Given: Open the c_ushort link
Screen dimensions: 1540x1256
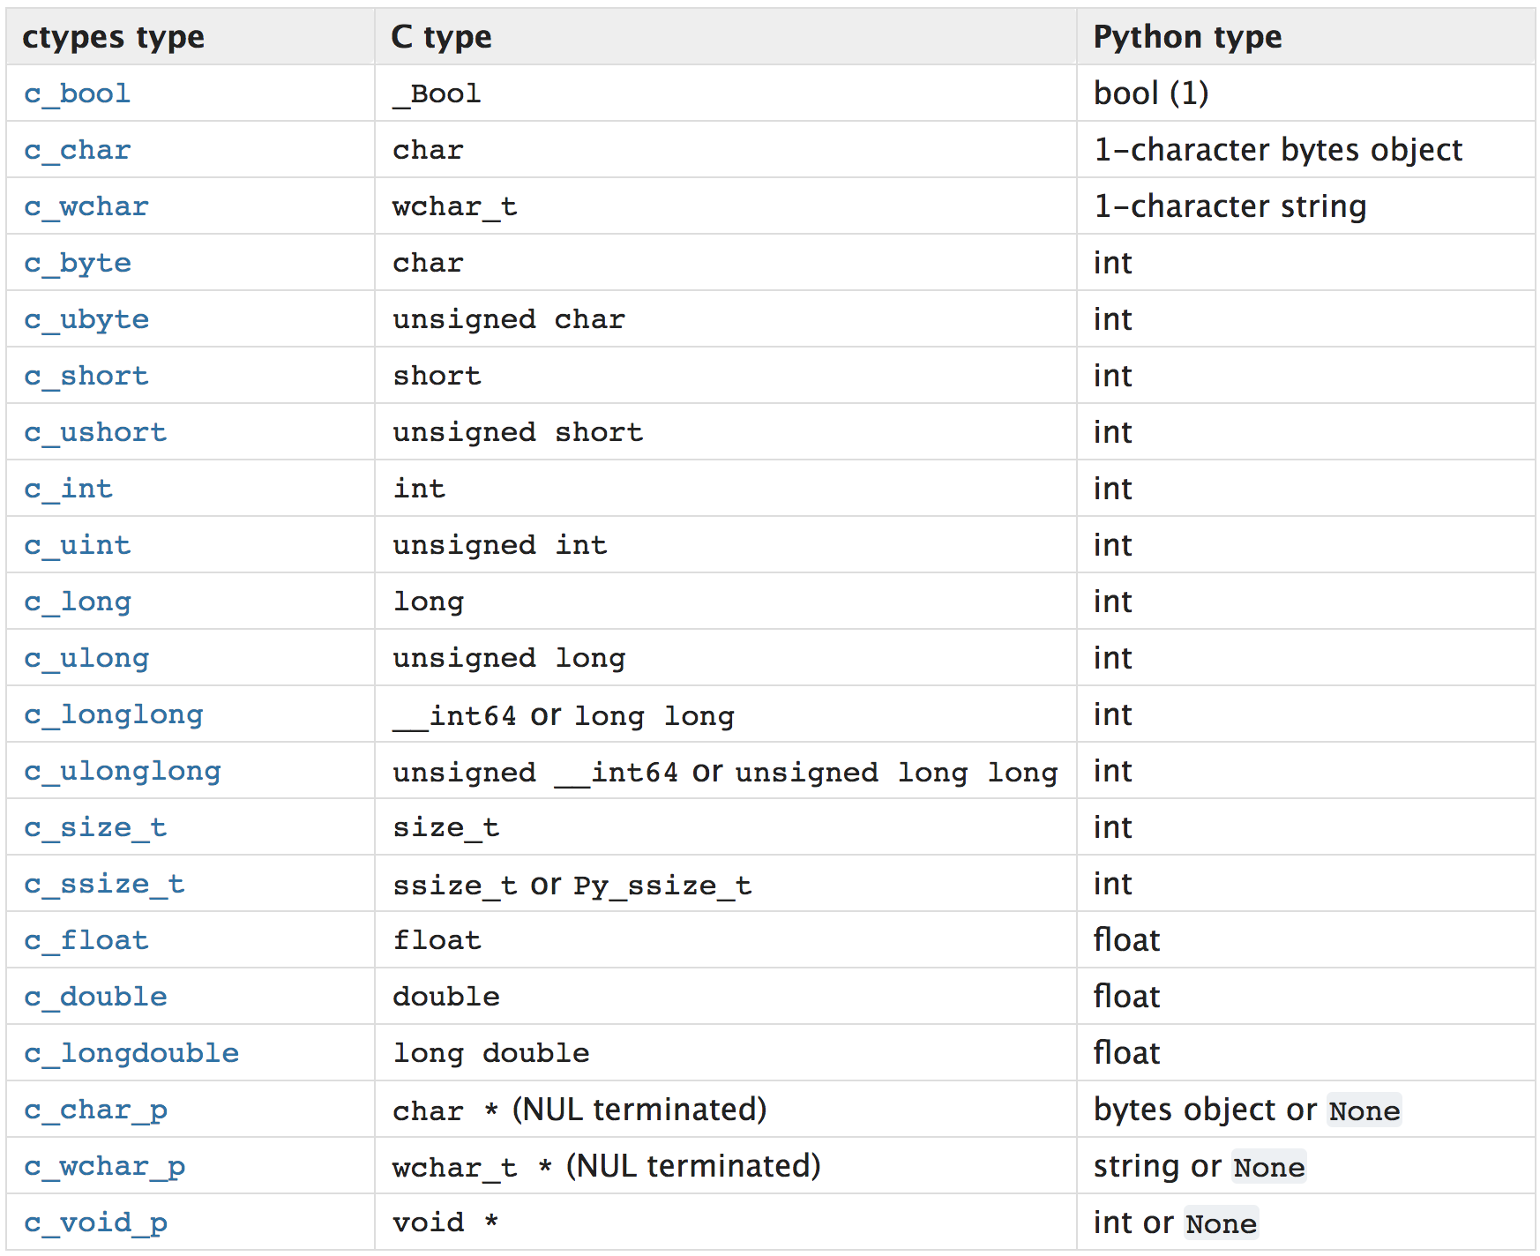Looking at the screenshot, I should coord(95,432).
